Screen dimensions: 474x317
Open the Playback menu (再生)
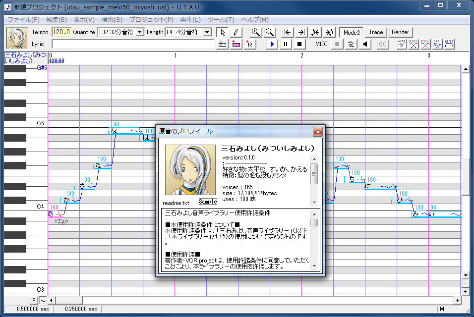pos(190,20)
